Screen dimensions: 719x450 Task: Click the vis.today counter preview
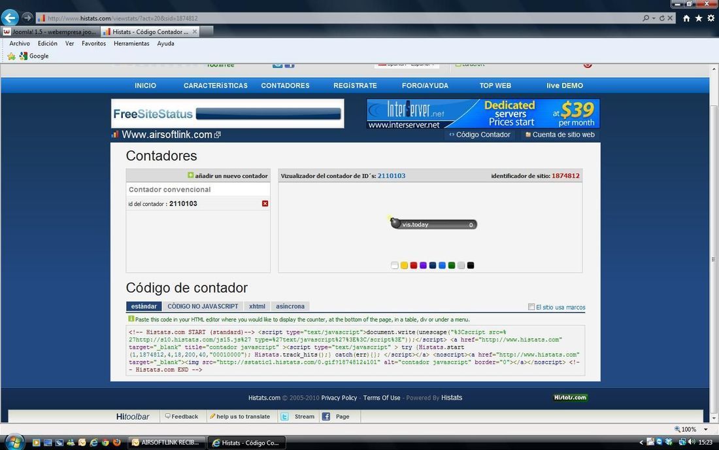[433, 224]
